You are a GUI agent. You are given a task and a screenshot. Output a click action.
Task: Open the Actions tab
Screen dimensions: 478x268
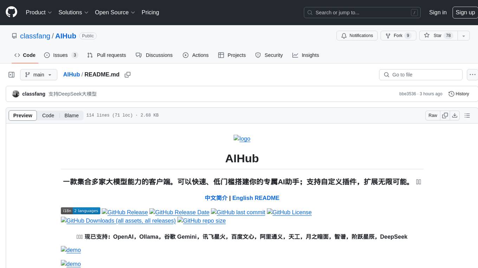(196, 55)
